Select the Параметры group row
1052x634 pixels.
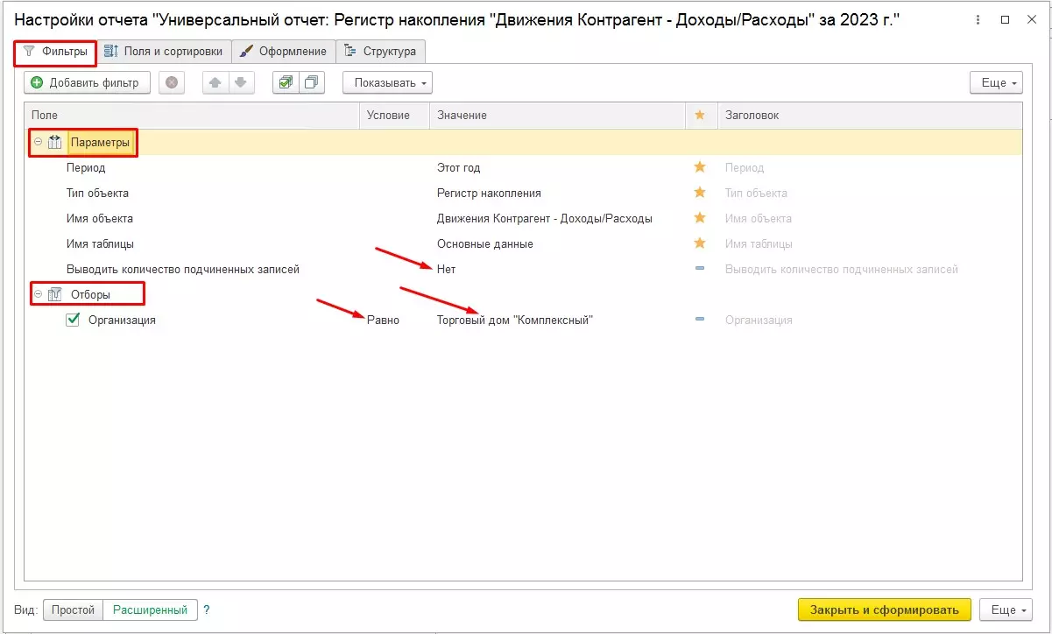pyautogui.click(x=523, y=142)
